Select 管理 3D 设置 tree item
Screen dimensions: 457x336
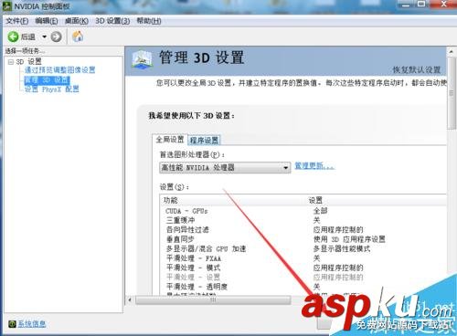[47, 80]
